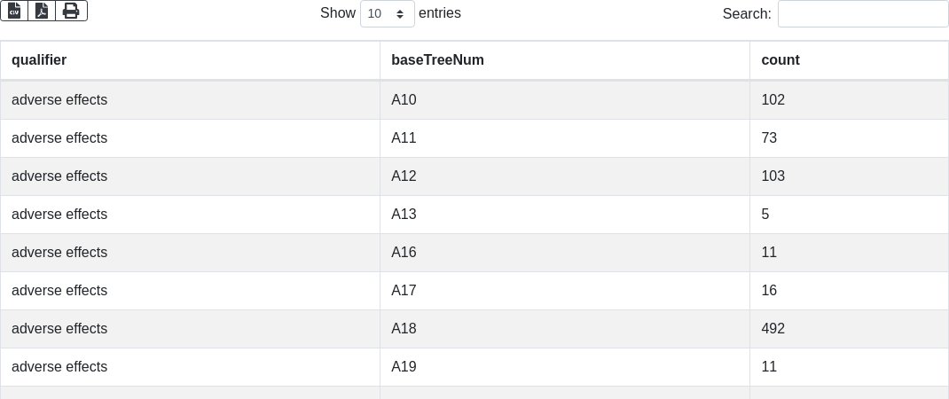
Task: Click the count value 16
Action: pos(769,291)
